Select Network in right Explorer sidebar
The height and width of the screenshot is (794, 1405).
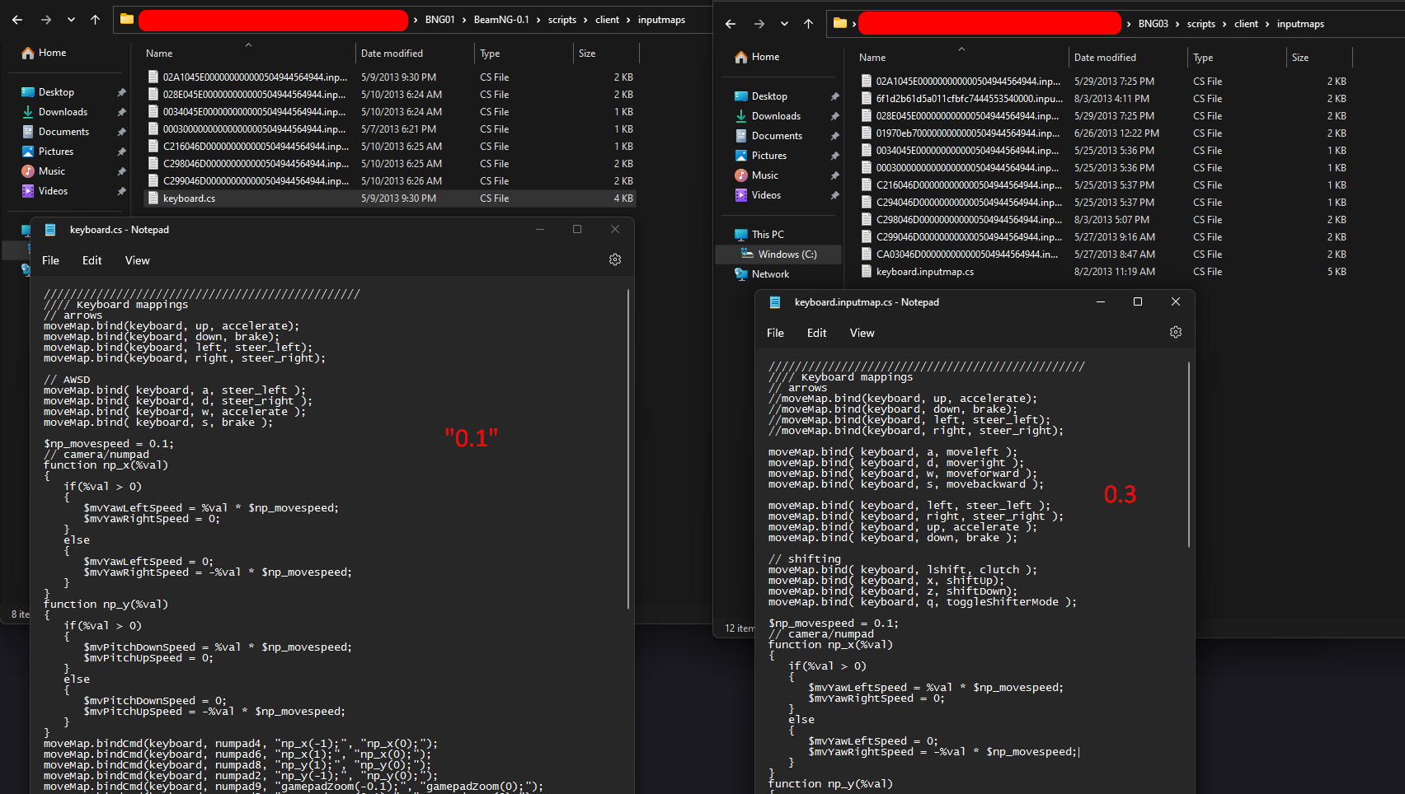coord(770,274)
